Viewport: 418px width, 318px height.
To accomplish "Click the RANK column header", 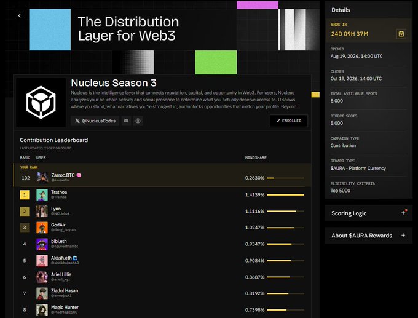I will [x=25, y=158].
